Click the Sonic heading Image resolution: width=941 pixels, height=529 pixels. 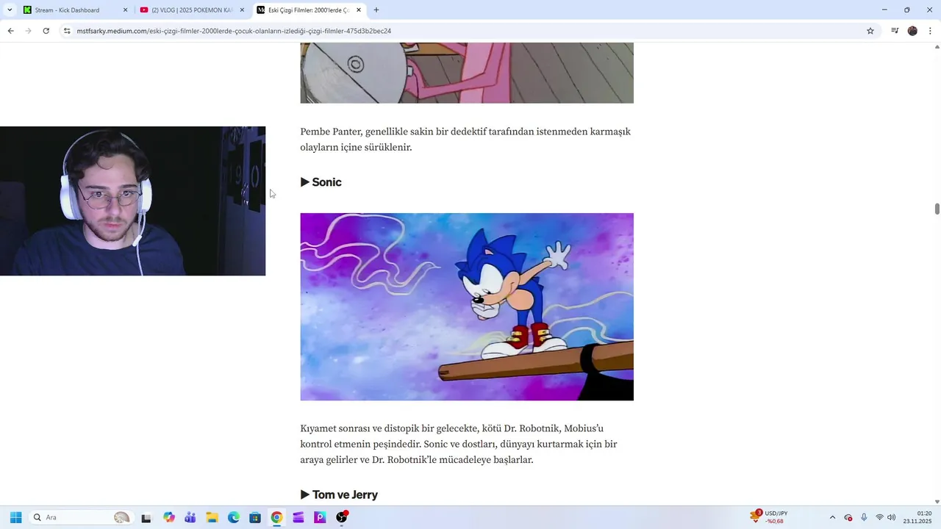[x=321, y=182]
